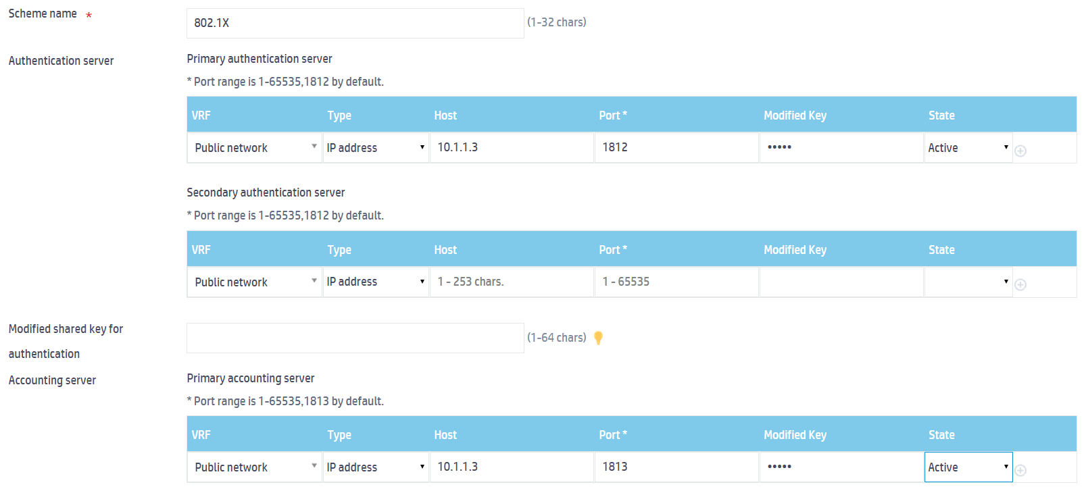Click the lightbulb hint icon beside shared key
1086x489 pixels.
point(598,338)
